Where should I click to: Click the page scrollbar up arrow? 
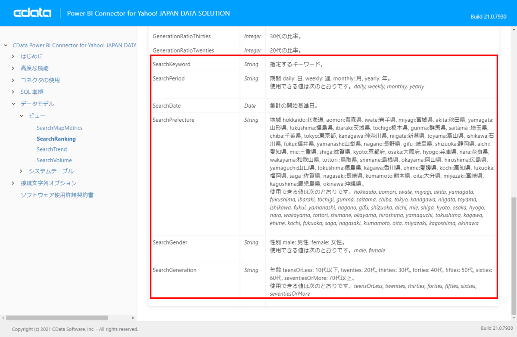(x=513, y=29)
